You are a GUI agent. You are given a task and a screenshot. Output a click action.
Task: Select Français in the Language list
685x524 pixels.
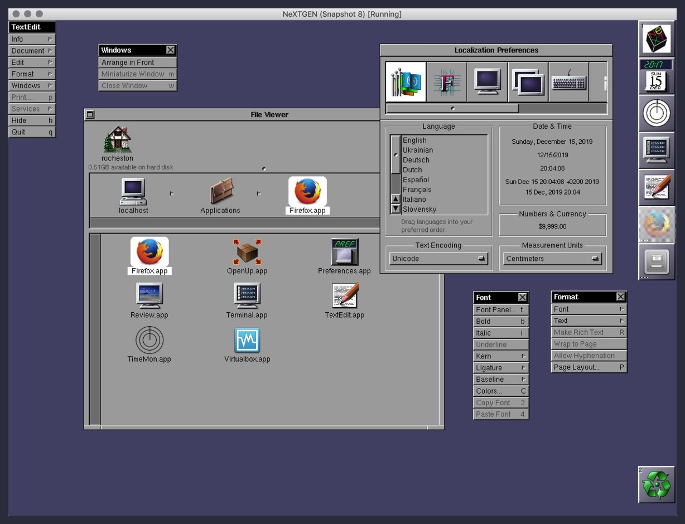(x=444, y=190)
